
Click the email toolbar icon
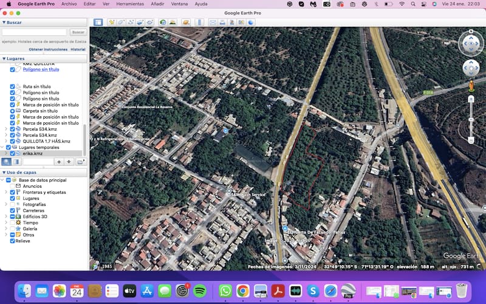coord(213,22)
